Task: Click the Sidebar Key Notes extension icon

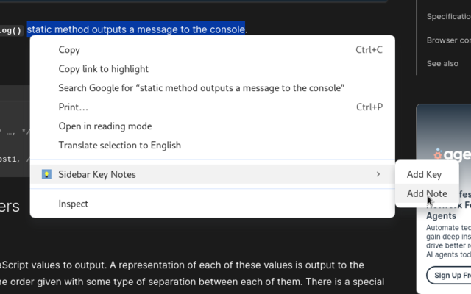Action: pyautogui.click(x=46, y=174)
